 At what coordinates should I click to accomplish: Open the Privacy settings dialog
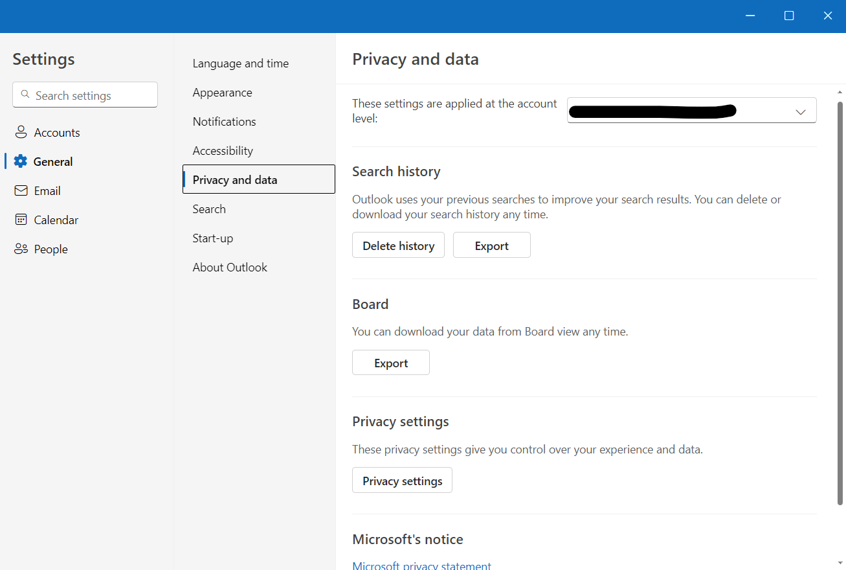point(402,480)
